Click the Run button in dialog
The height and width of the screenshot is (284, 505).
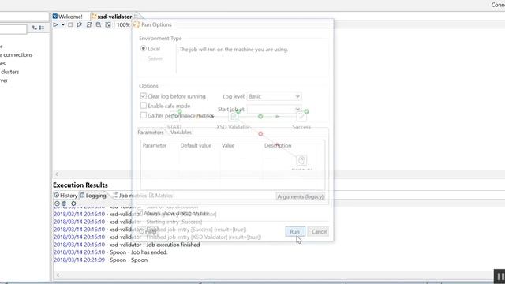point(294,231)
